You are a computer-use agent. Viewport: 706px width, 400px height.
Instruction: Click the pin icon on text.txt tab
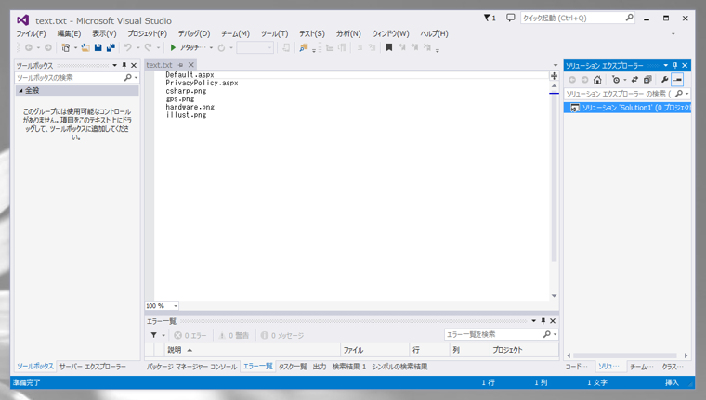pos(180,65)
